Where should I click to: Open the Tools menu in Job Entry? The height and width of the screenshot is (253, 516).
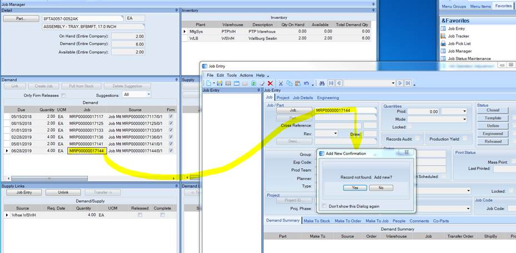pyautogui.click(x=232, y=75)
